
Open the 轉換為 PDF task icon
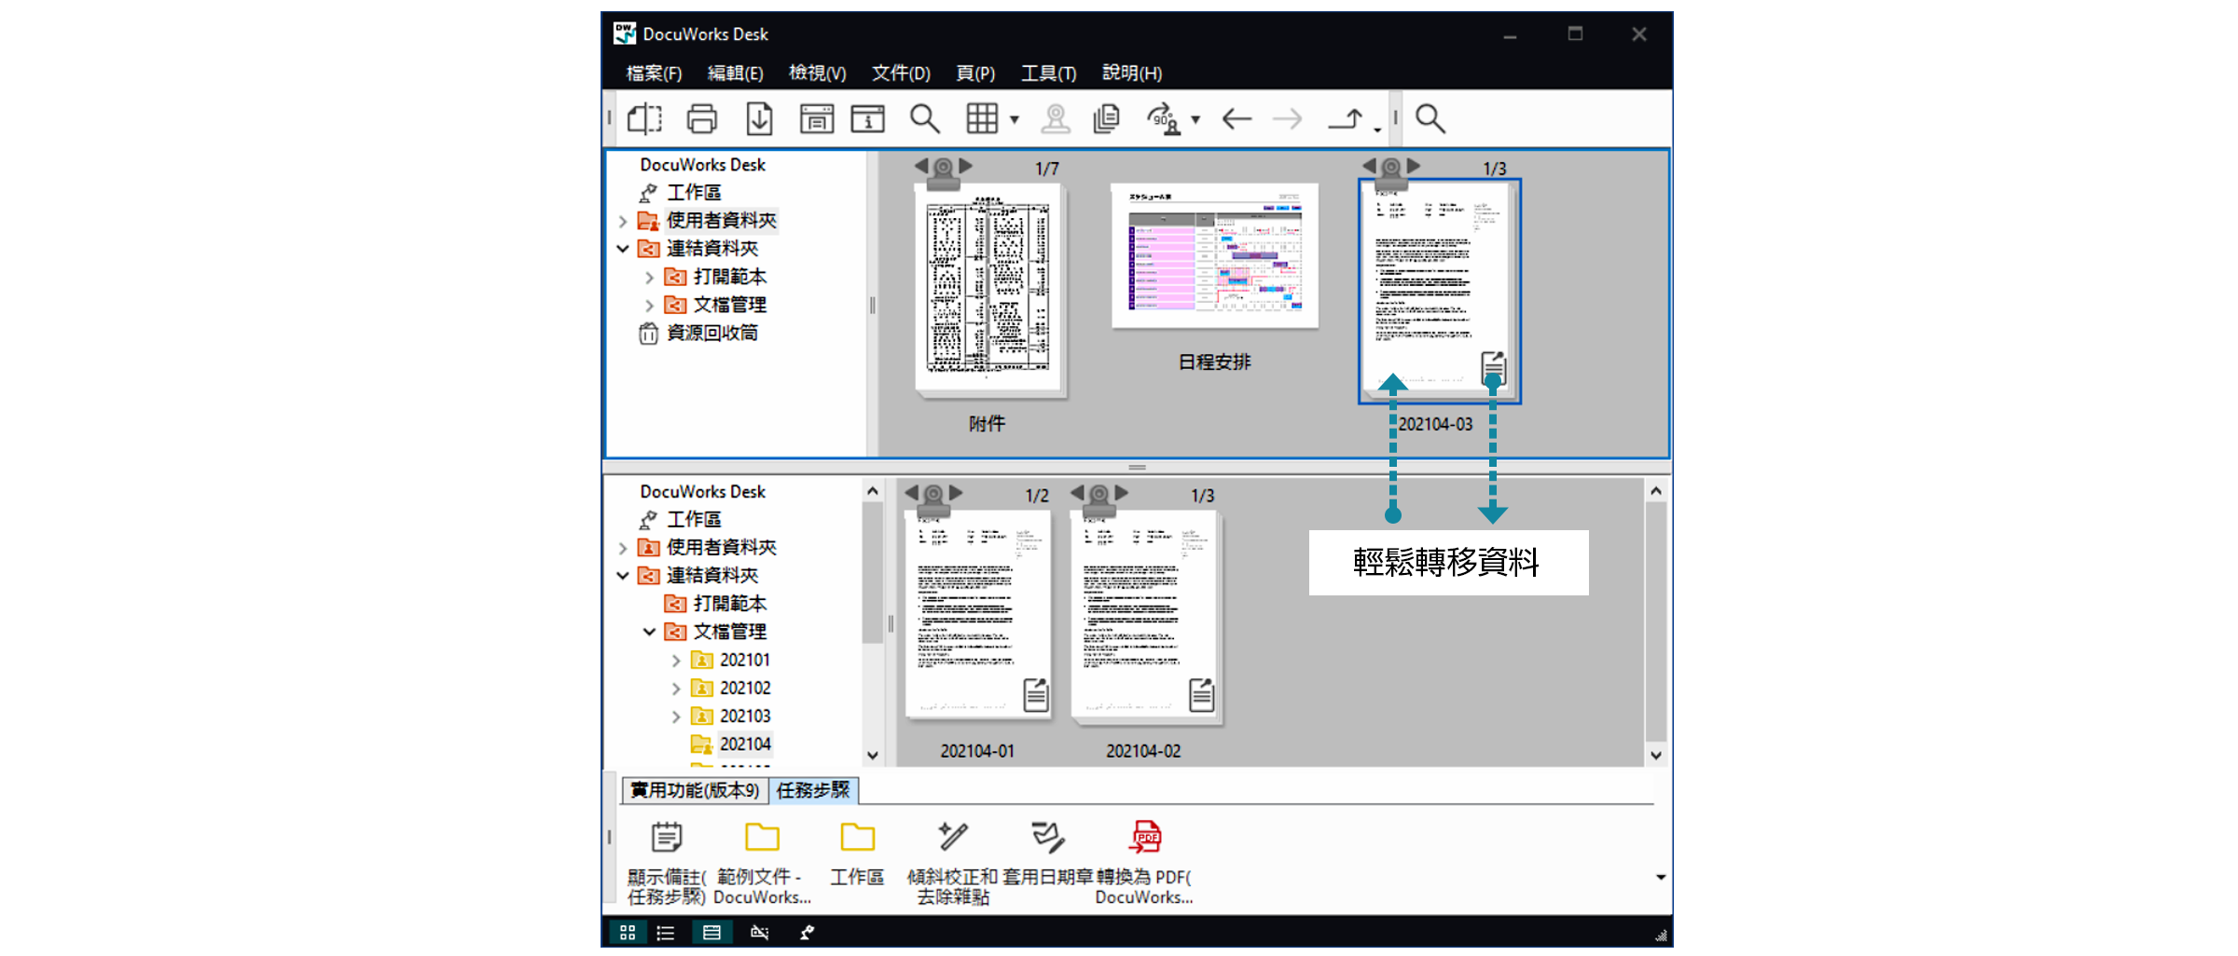pos(1145,838)
